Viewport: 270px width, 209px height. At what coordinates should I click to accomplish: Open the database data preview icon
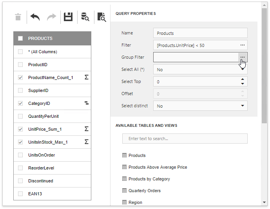[85, 17]
